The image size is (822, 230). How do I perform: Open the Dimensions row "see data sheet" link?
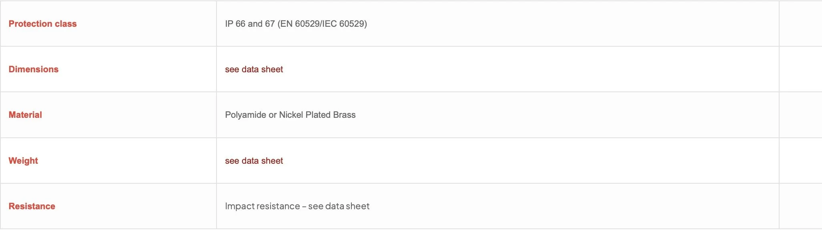pyautogui.click(x=254, y=69)
